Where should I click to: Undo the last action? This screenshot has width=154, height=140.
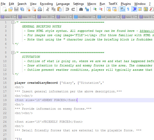(67, 9)
